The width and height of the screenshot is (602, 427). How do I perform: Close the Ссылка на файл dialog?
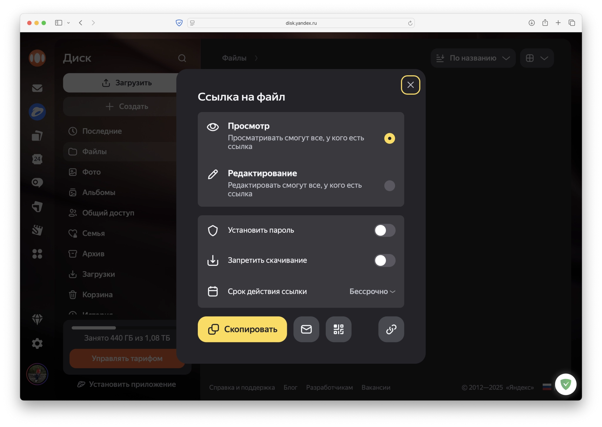click(410, 85)
